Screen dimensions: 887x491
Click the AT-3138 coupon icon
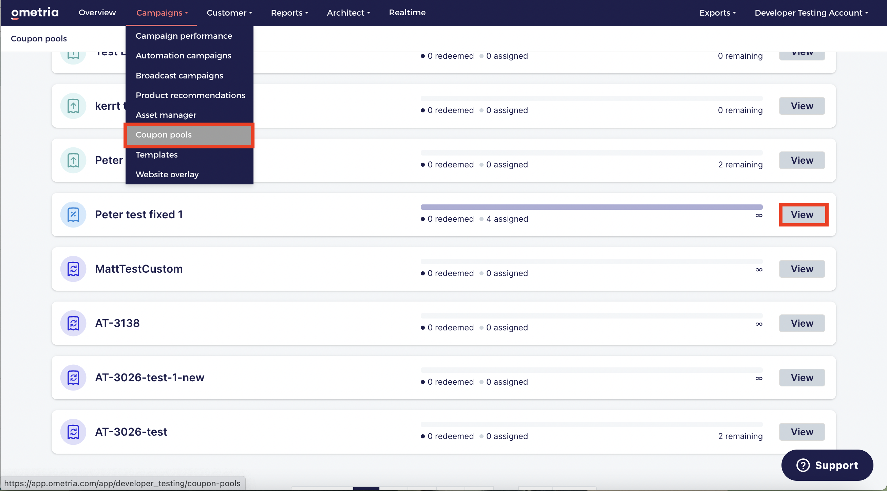click(73, 323)
